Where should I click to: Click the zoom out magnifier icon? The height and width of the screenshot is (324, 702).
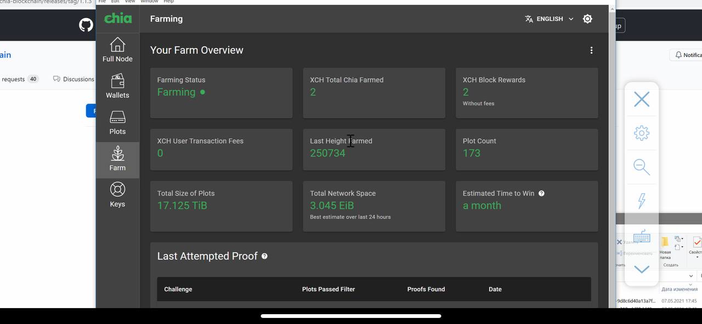coord(642,167)
